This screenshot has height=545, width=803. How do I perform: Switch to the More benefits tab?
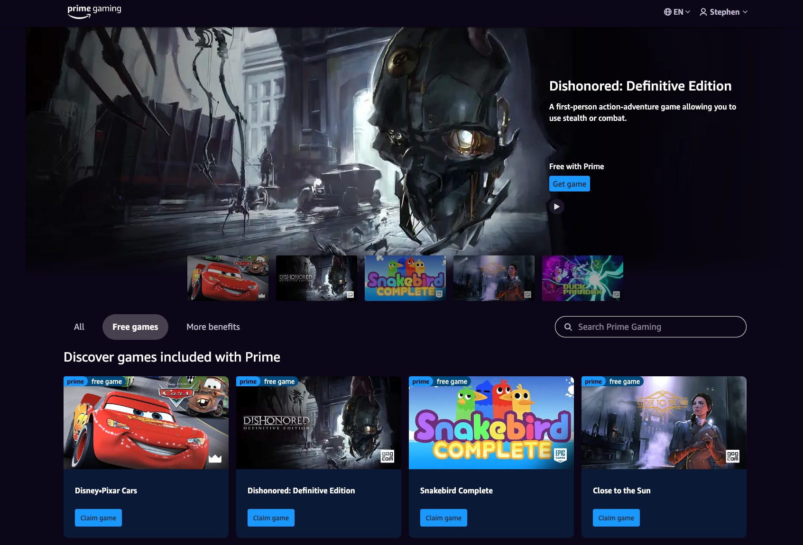213,327
